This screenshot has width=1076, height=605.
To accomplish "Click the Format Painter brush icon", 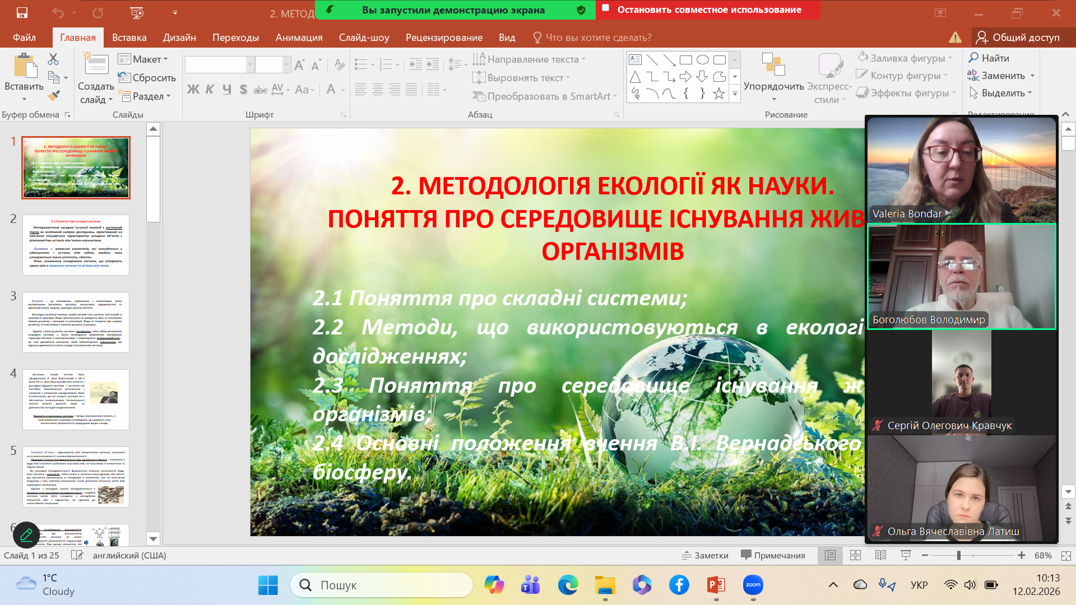I will pos(54,96).
